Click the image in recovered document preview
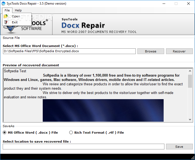This screenshot has width=195, height=160. pyautogui.click(x=103, y=110)
